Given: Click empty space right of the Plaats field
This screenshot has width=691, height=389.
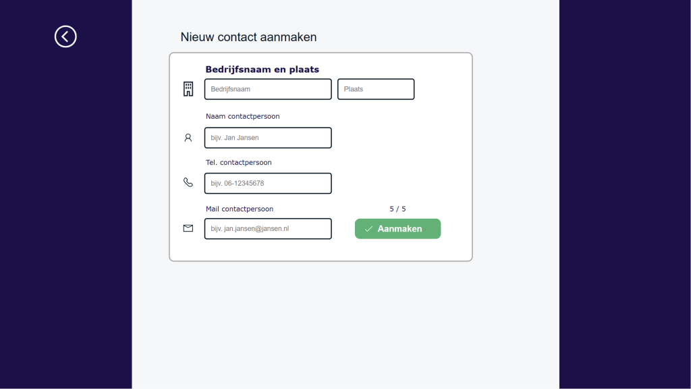Looking at the screenshot, I should [442, 89].
